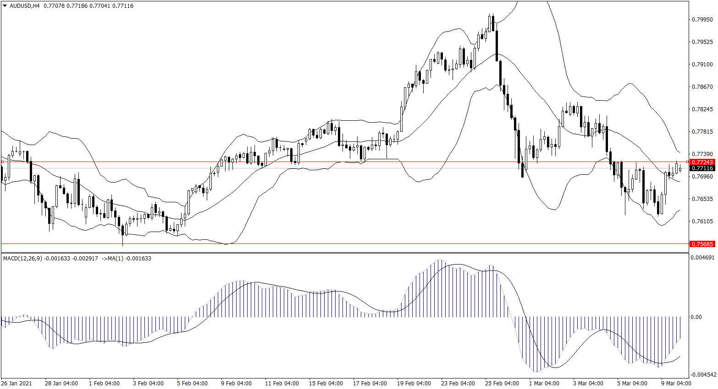Click 0.79950 on the price scale
Viewport: 718px width, 389px height.
click(702, 20)
